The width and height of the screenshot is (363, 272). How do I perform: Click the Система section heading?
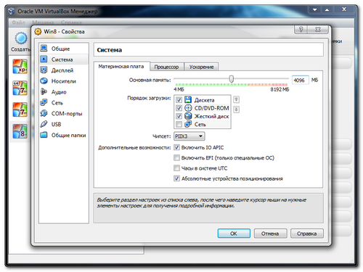110,50
